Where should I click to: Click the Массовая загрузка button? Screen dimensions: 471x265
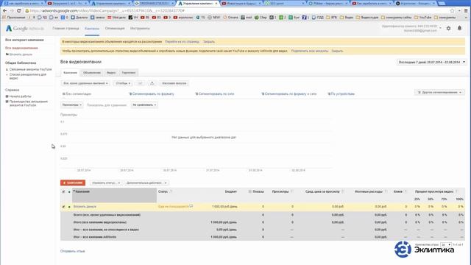pos(174,83)
